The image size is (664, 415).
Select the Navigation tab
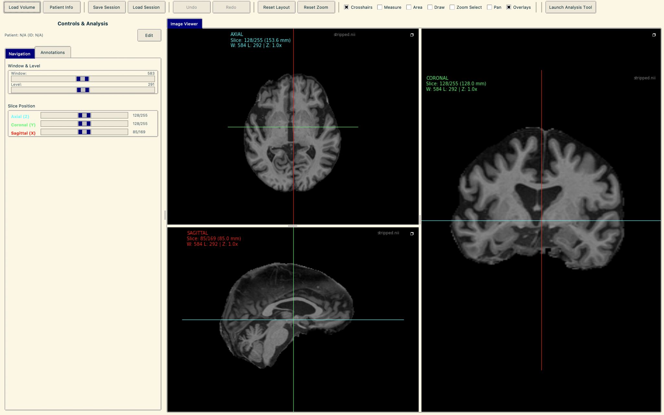[x=19, y=53]
